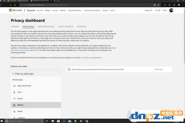Open the Cortana's Notebook tab
The image size is (185, 123).
[x=65, y=27]
